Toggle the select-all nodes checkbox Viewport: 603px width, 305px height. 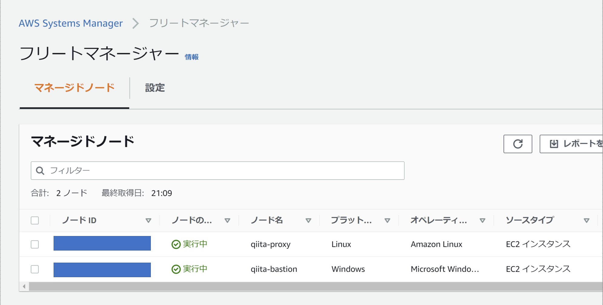pos(35,220)
